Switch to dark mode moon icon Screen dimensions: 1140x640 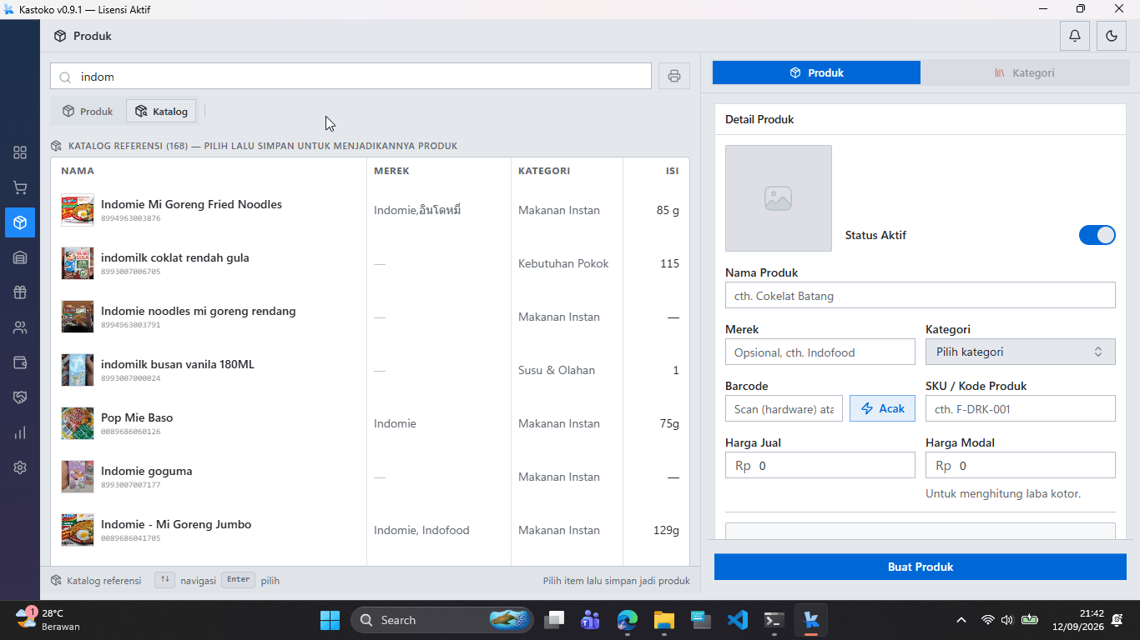(x=1112, y=36)
